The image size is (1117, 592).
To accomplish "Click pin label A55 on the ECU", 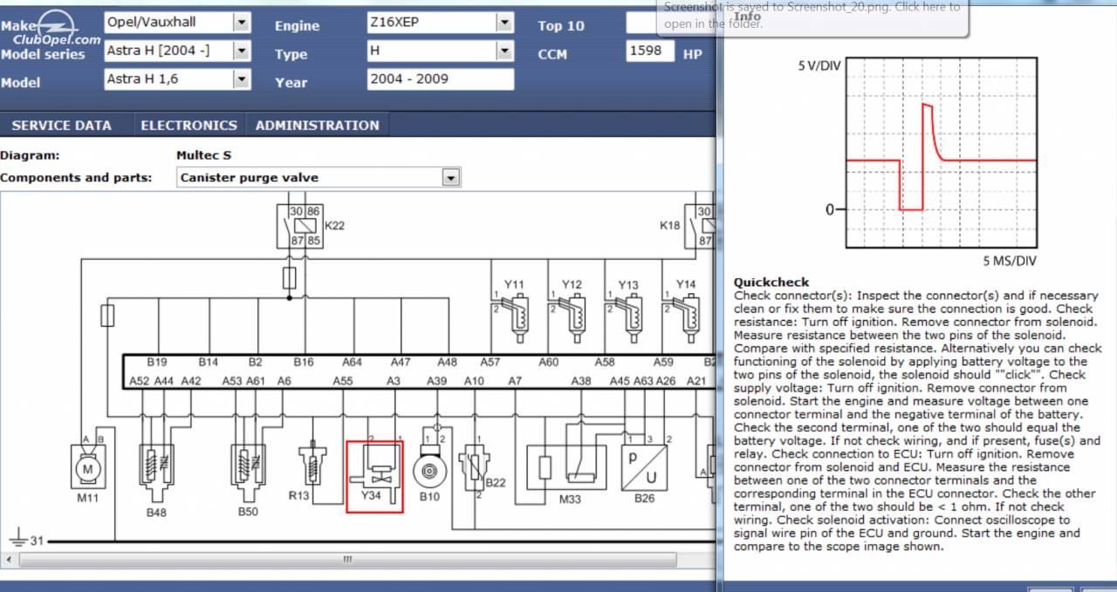I will point(343,381).
